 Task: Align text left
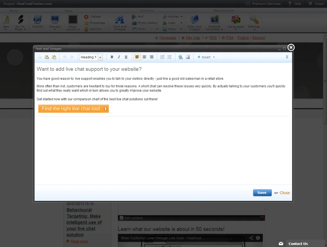coord(137,57)
